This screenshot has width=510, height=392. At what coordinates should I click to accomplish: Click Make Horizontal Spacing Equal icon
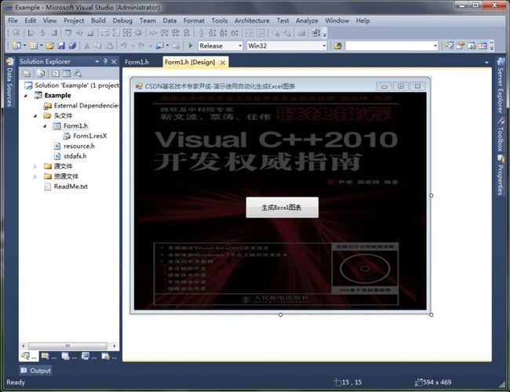click(x=153, y=33)
